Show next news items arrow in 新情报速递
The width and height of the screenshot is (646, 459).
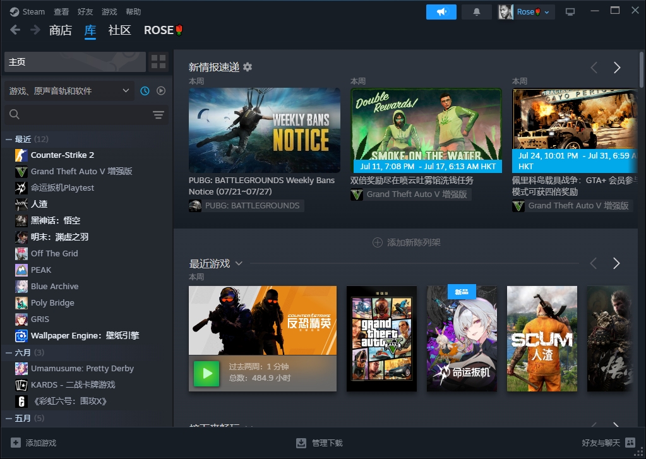coord(617,68)
